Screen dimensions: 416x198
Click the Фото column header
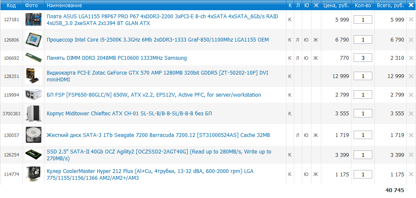[31, 6]
